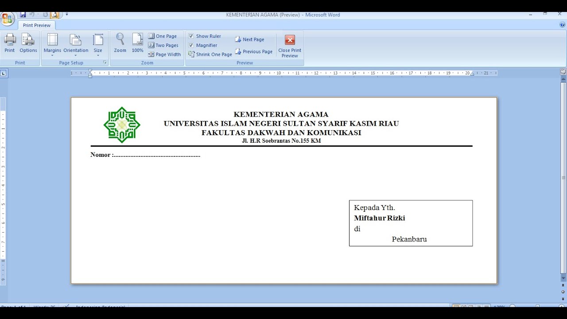Image resolution: width=567 pixels, height=319 pixels.
Task: Open Microsoft Office Word Help icon
Action: tap(562, 25)
